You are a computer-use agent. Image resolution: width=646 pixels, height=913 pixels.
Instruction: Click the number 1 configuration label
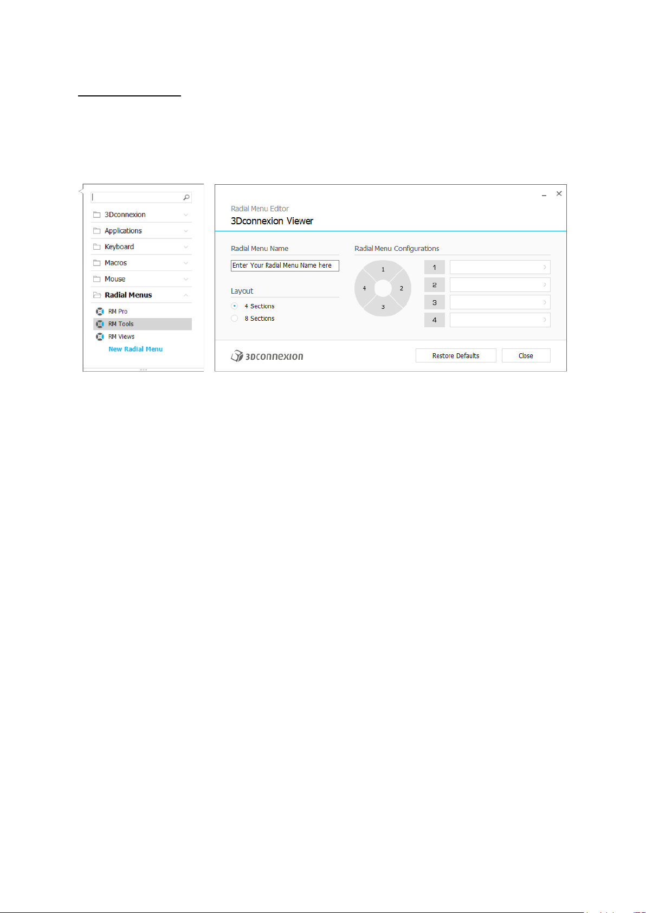[435, 267]
